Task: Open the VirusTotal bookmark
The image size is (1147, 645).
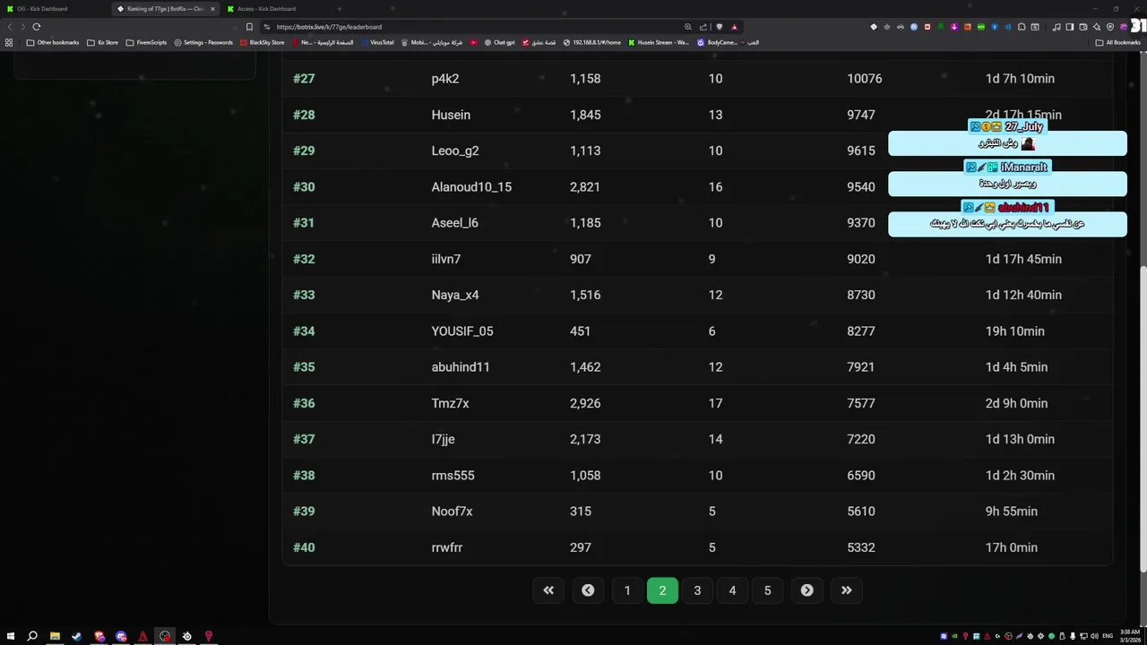Action: click(376, 42)
